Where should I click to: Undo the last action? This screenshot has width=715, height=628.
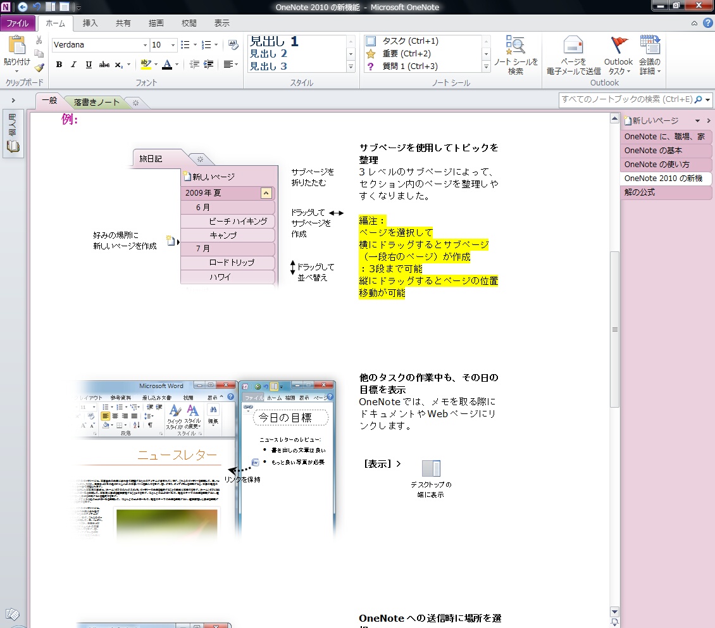pos(37,7)
